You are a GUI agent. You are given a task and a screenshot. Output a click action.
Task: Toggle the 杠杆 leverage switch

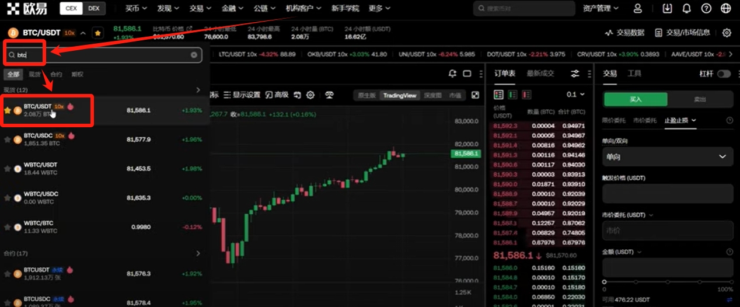tap(724, 74)
